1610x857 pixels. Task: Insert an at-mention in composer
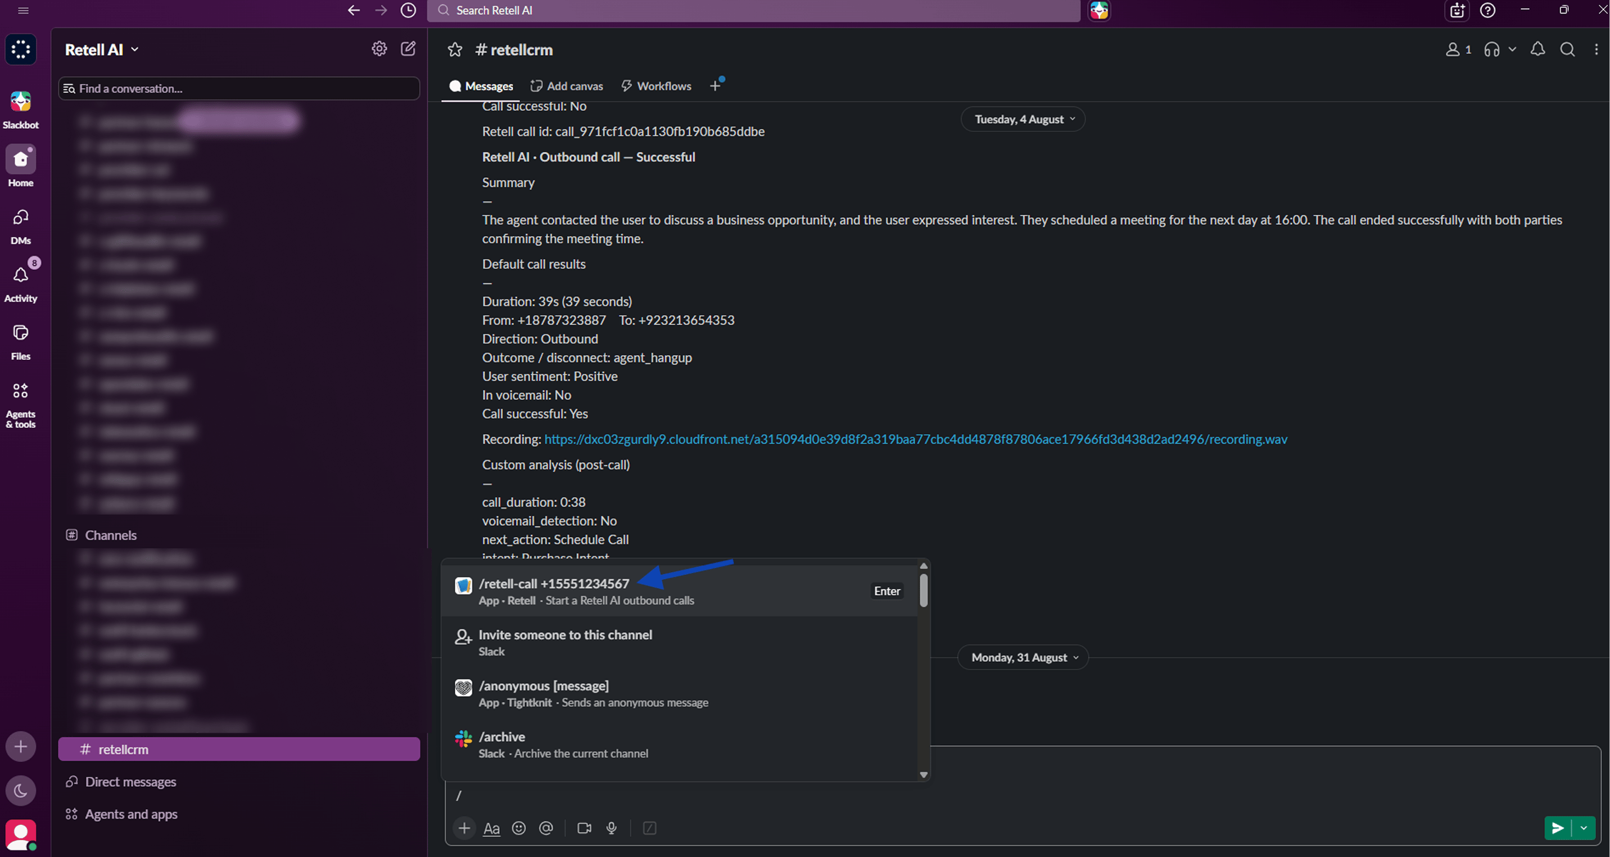pos(546,828)
